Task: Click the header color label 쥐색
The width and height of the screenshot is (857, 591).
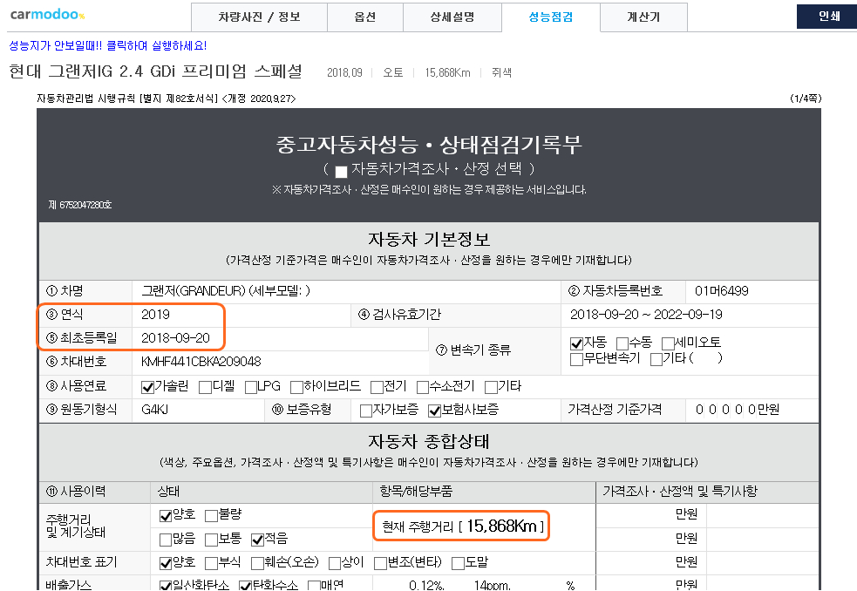Action: tap(501, 72)
